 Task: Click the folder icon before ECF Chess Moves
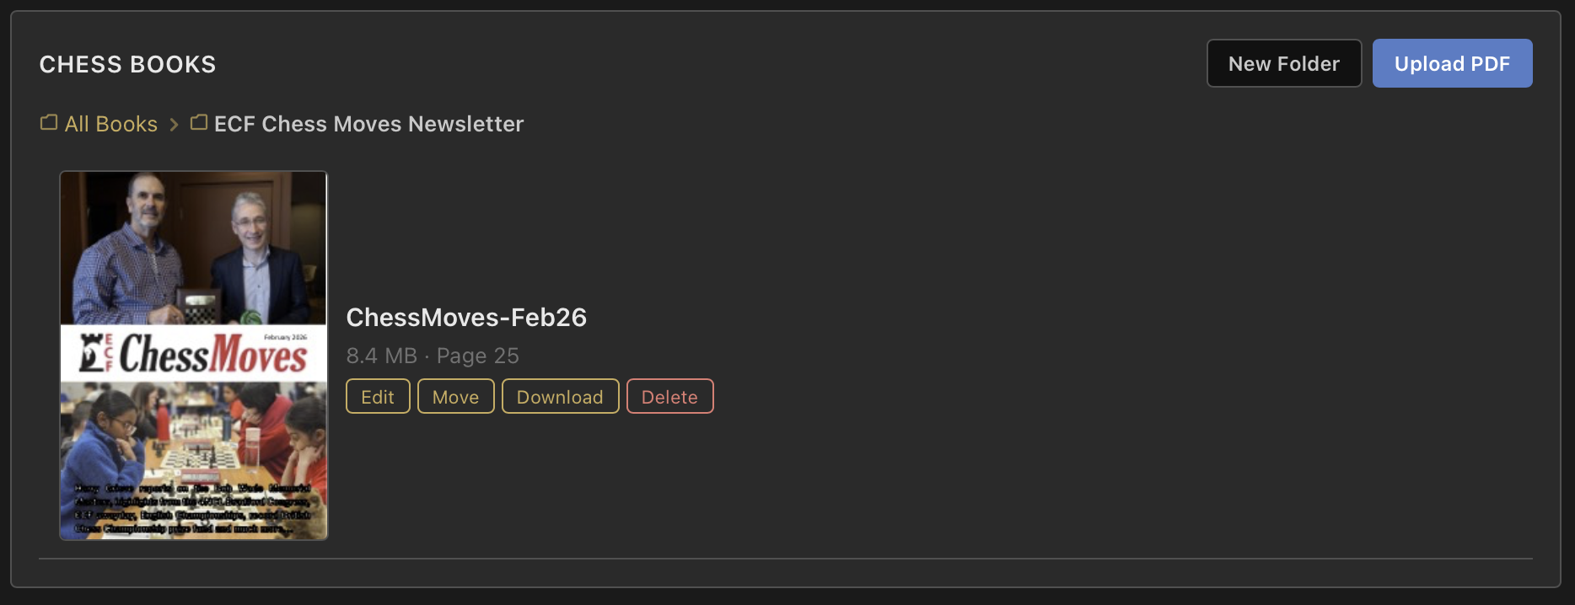point(199,123)
